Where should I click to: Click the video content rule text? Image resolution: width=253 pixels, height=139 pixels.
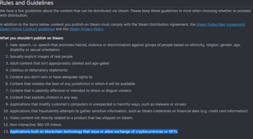point(71,118)
